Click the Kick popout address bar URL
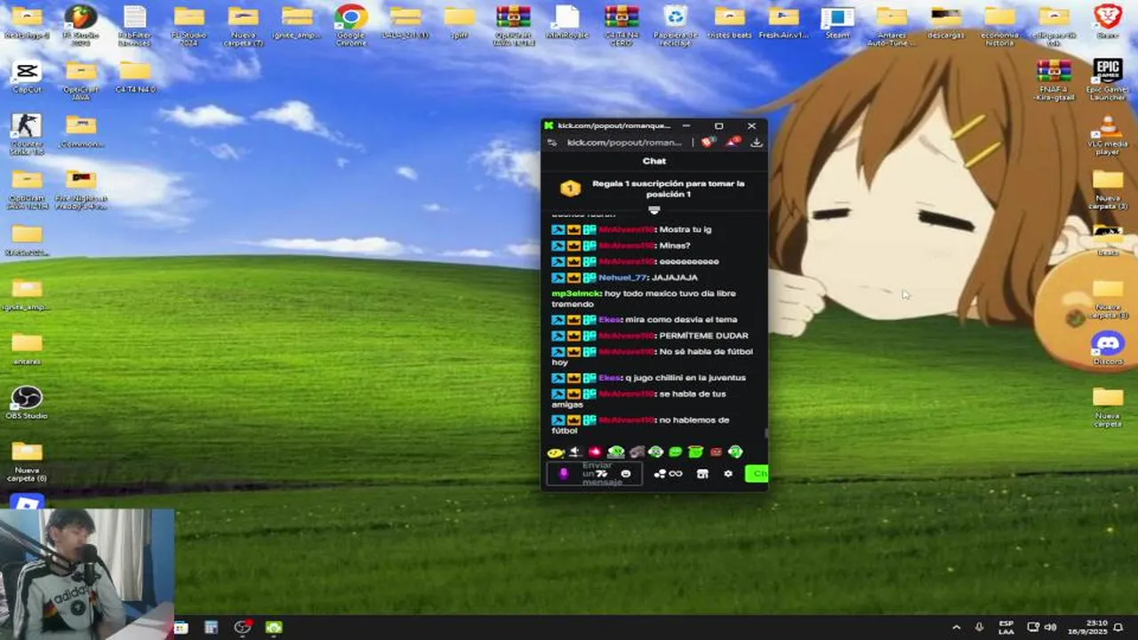 coord(624,142)
